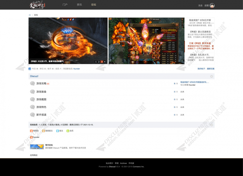Open 举报 footer link

[x=117, y=163]
